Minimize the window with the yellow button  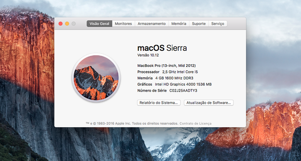(67, 24)
